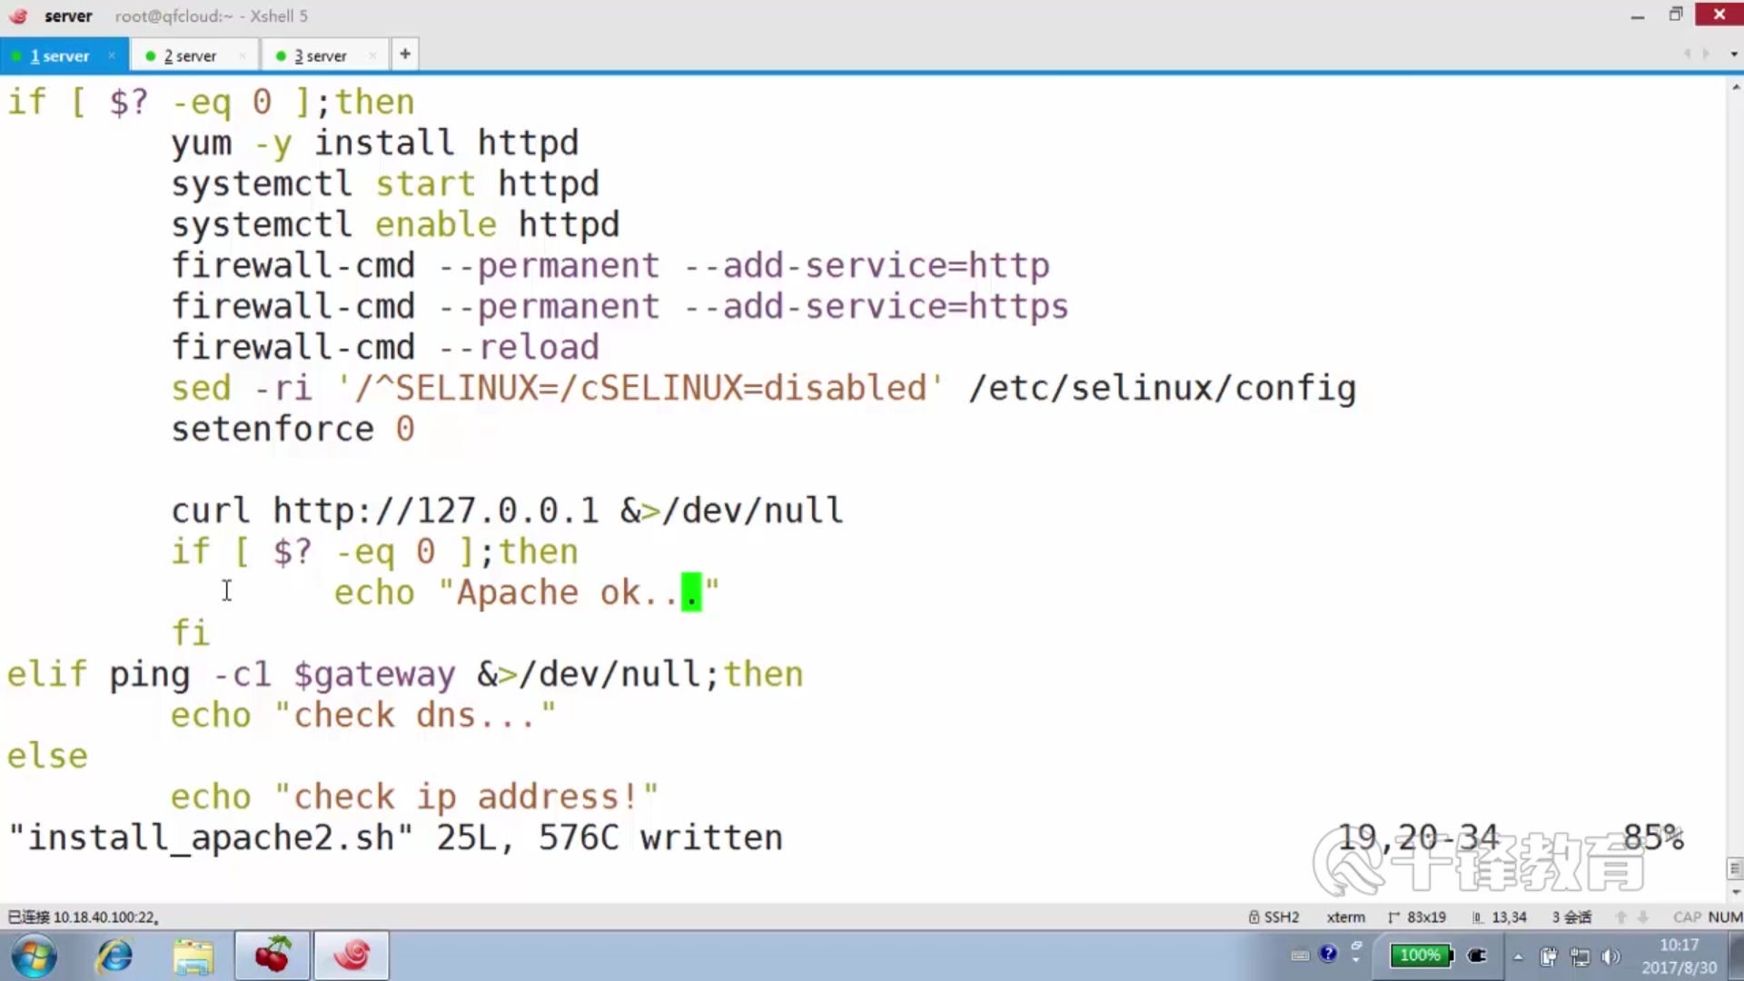Open the clock showing 10:17
Screen dimensions: 1744x981
(x=1679, y=956)
